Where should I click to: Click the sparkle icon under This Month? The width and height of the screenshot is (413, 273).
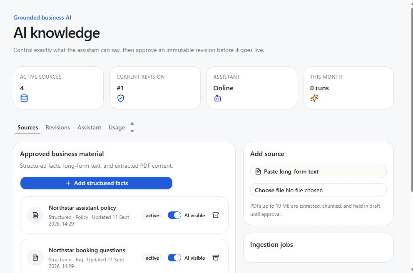coord(314,98)
